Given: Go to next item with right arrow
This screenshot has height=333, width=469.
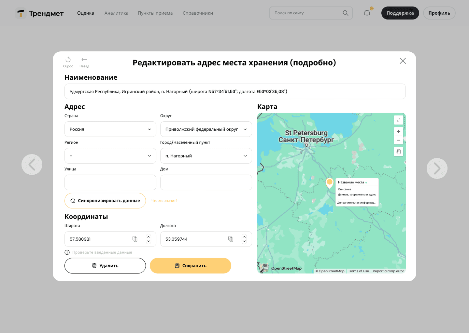Looking at the screenshot, I should [437, 168].
